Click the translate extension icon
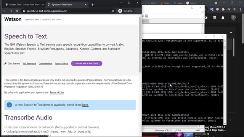244x137 pixels. 212,9
